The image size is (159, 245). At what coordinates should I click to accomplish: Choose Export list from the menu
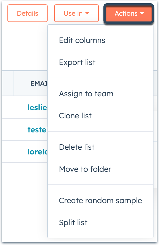coord(77,62)
